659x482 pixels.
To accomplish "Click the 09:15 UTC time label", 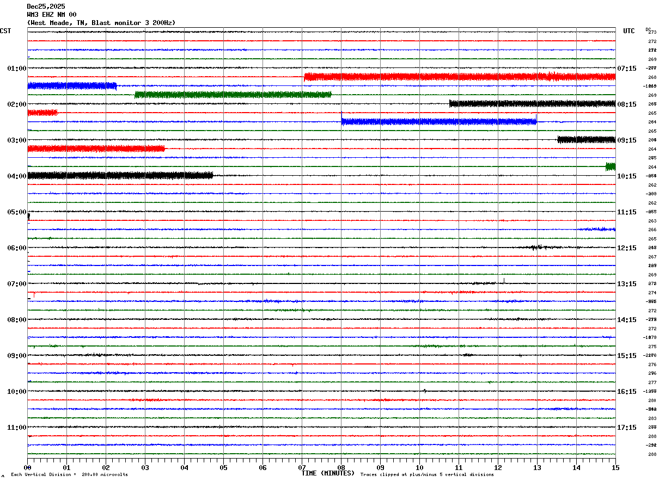I will 627,140.
